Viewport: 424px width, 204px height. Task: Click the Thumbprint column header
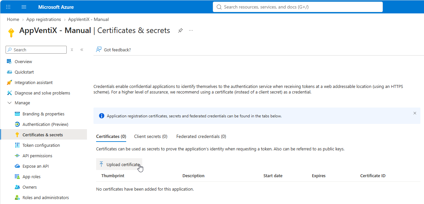pos(113,176)
